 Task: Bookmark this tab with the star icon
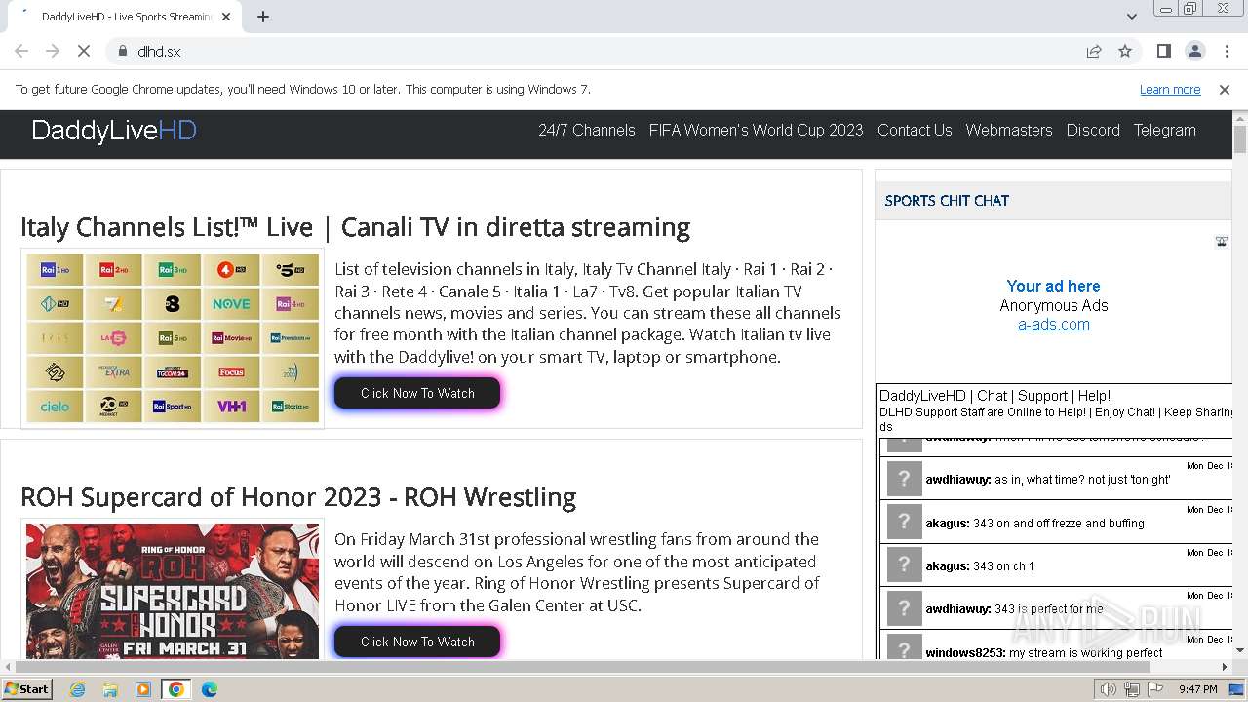click(x=1125, y=51)
